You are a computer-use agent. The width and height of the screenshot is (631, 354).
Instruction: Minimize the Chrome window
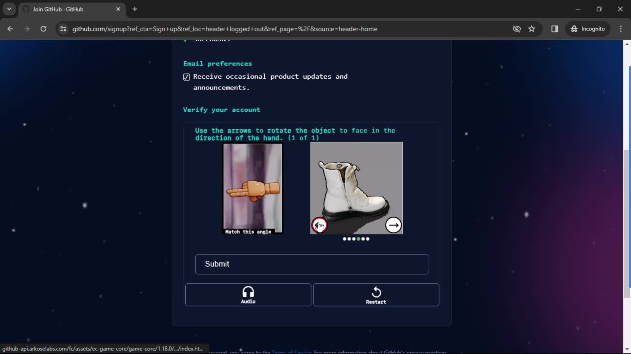[x=578, y=9]
